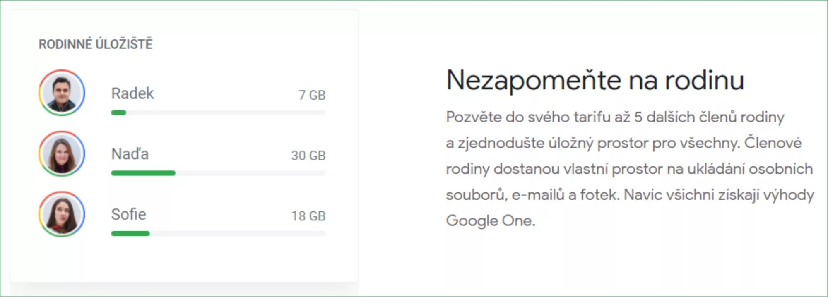Image resolution: width=828 pixels, height=297 pixels.
Task: Click Naďa's 30 GB storage amount
Action: click(x=308, y=156)
